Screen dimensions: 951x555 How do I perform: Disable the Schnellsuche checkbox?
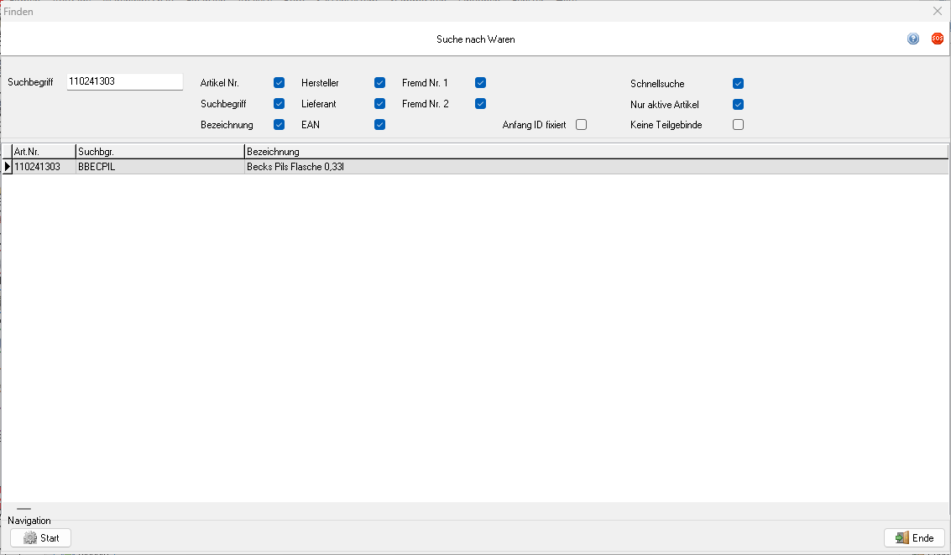(x=739, y=84)
